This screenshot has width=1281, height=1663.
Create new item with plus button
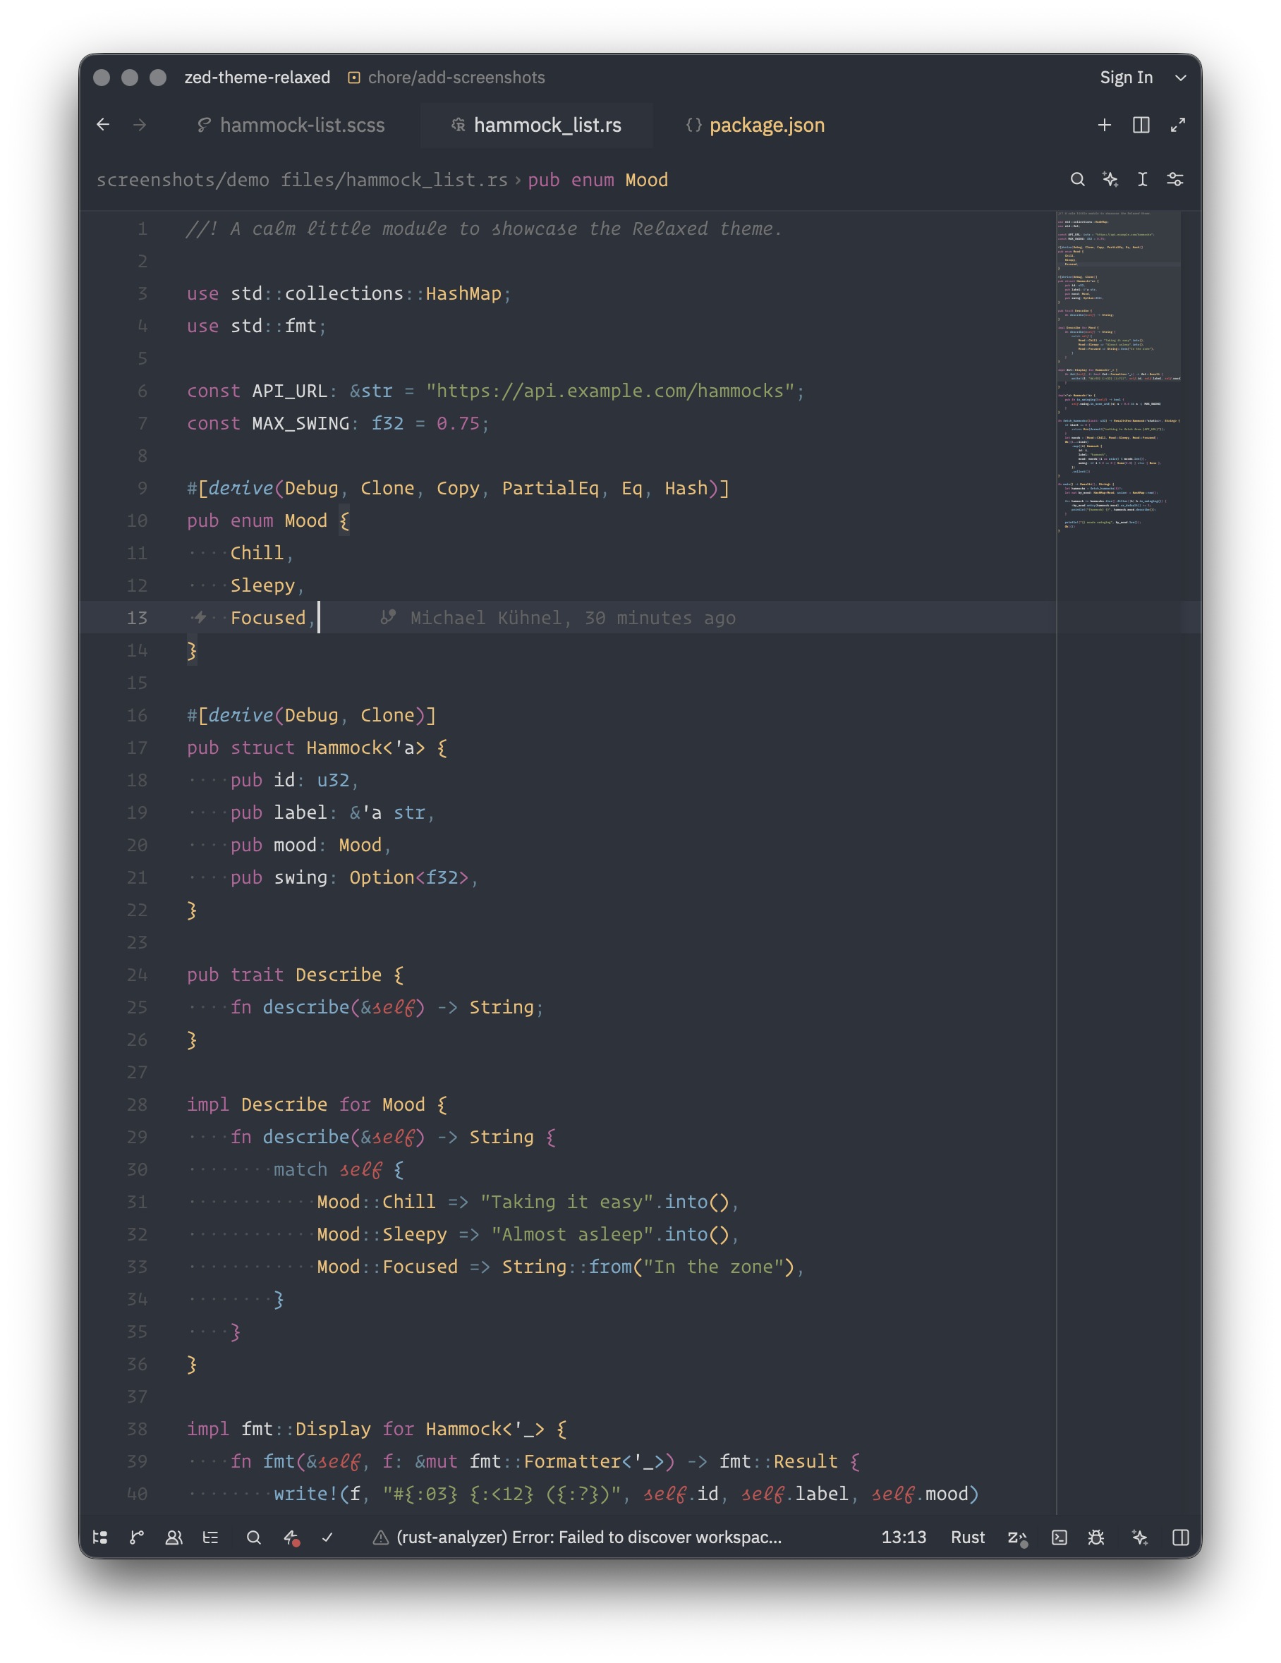click(x=1105, y=125)
